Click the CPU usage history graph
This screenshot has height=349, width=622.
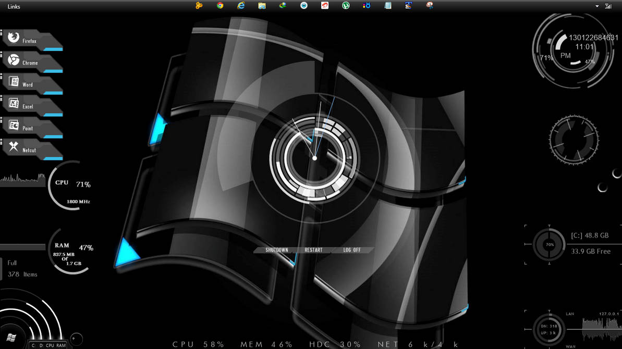pyautogui.click(x=22, y=180)
